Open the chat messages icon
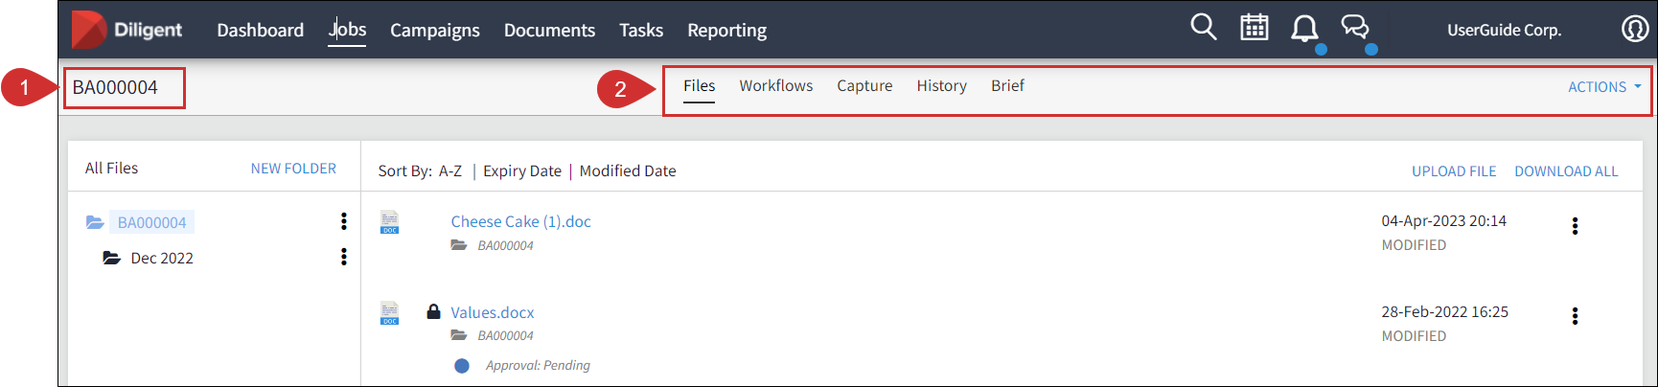The image size is (1658, 387). pyautogui.click(x=1355, y=27)
